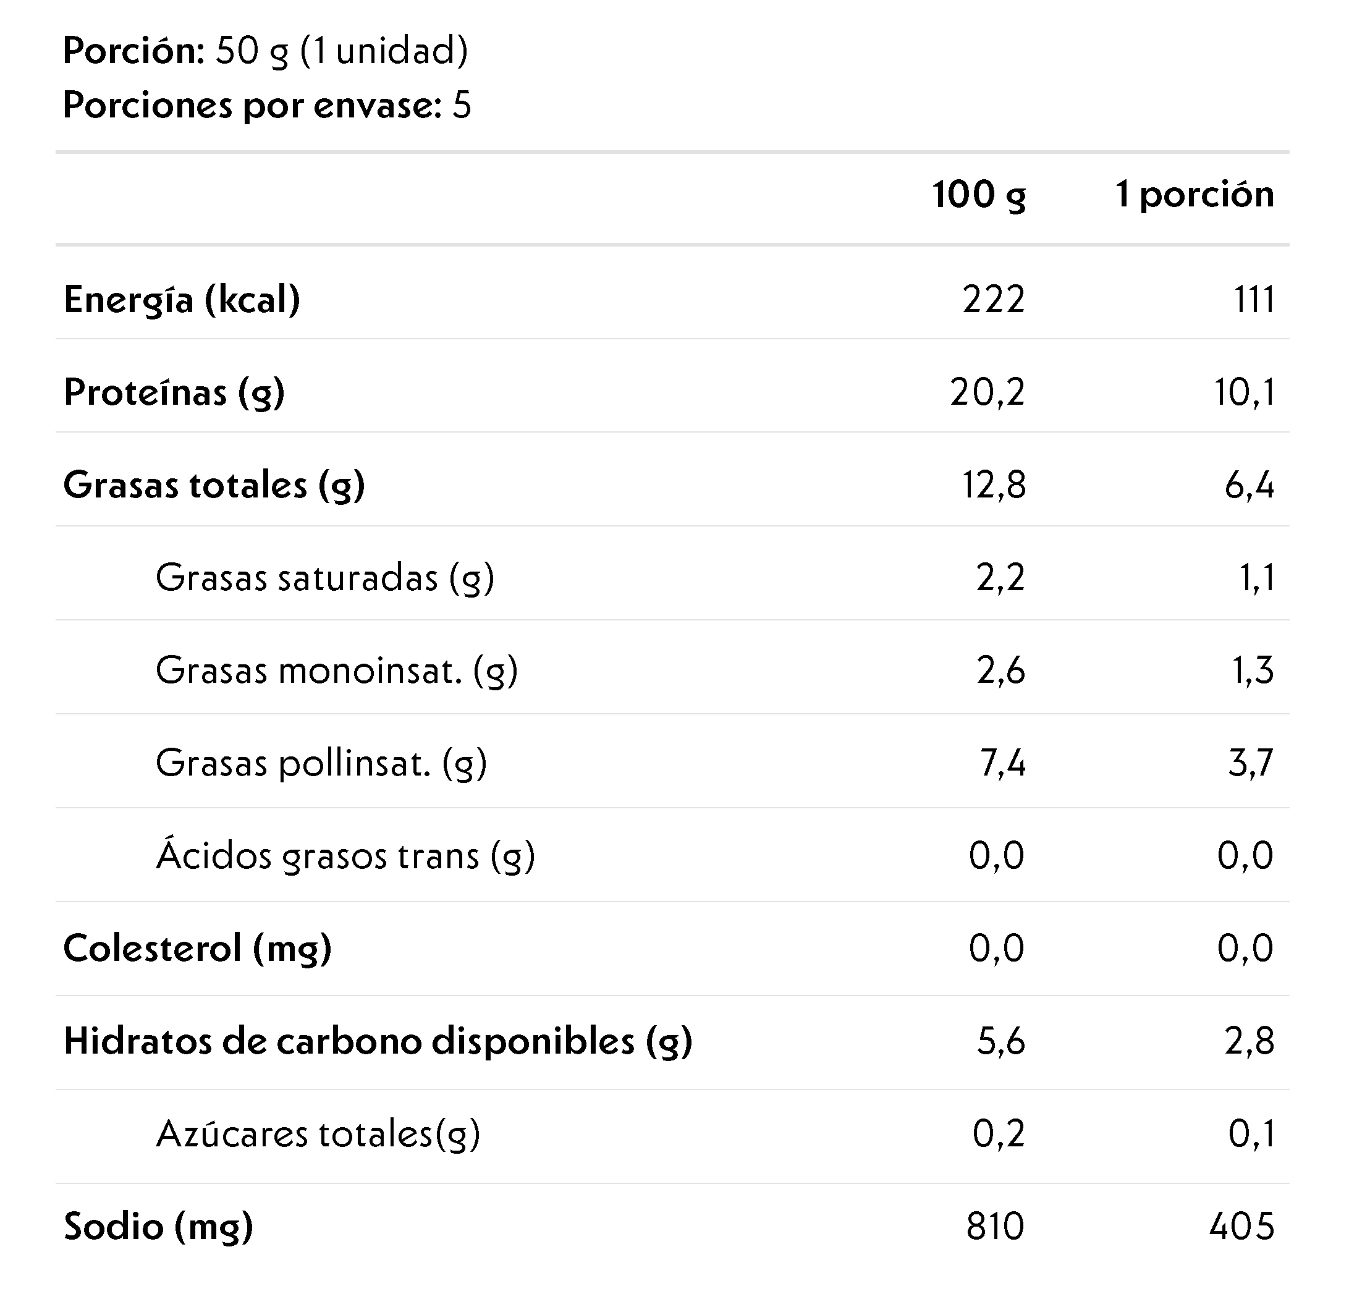
Task: Select the Proteínas (g) row label
Action: pos(174,392)
